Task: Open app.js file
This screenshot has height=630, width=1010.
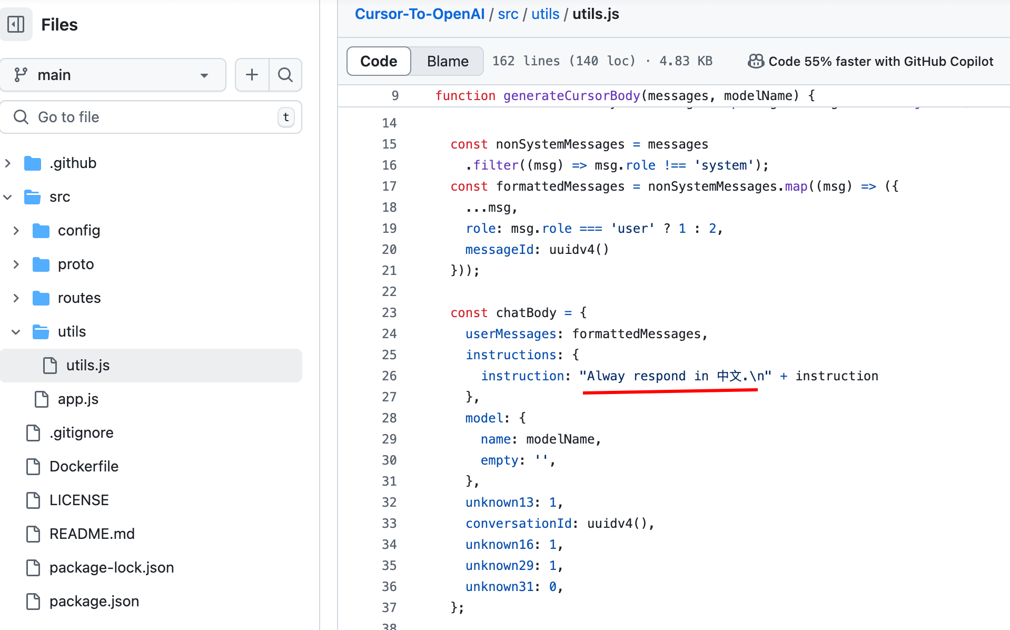Action: 78,399
